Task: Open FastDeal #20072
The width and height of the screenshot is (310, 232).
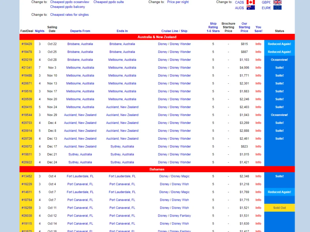Action: pos(27,147)
